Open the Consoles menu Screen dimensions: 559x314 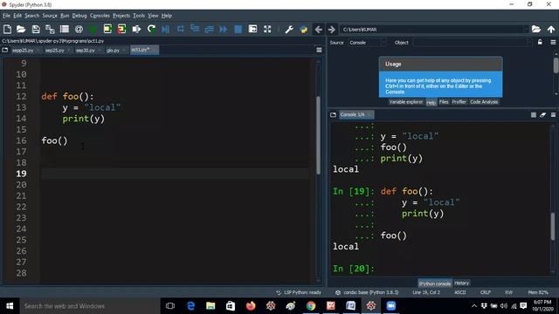100,16
